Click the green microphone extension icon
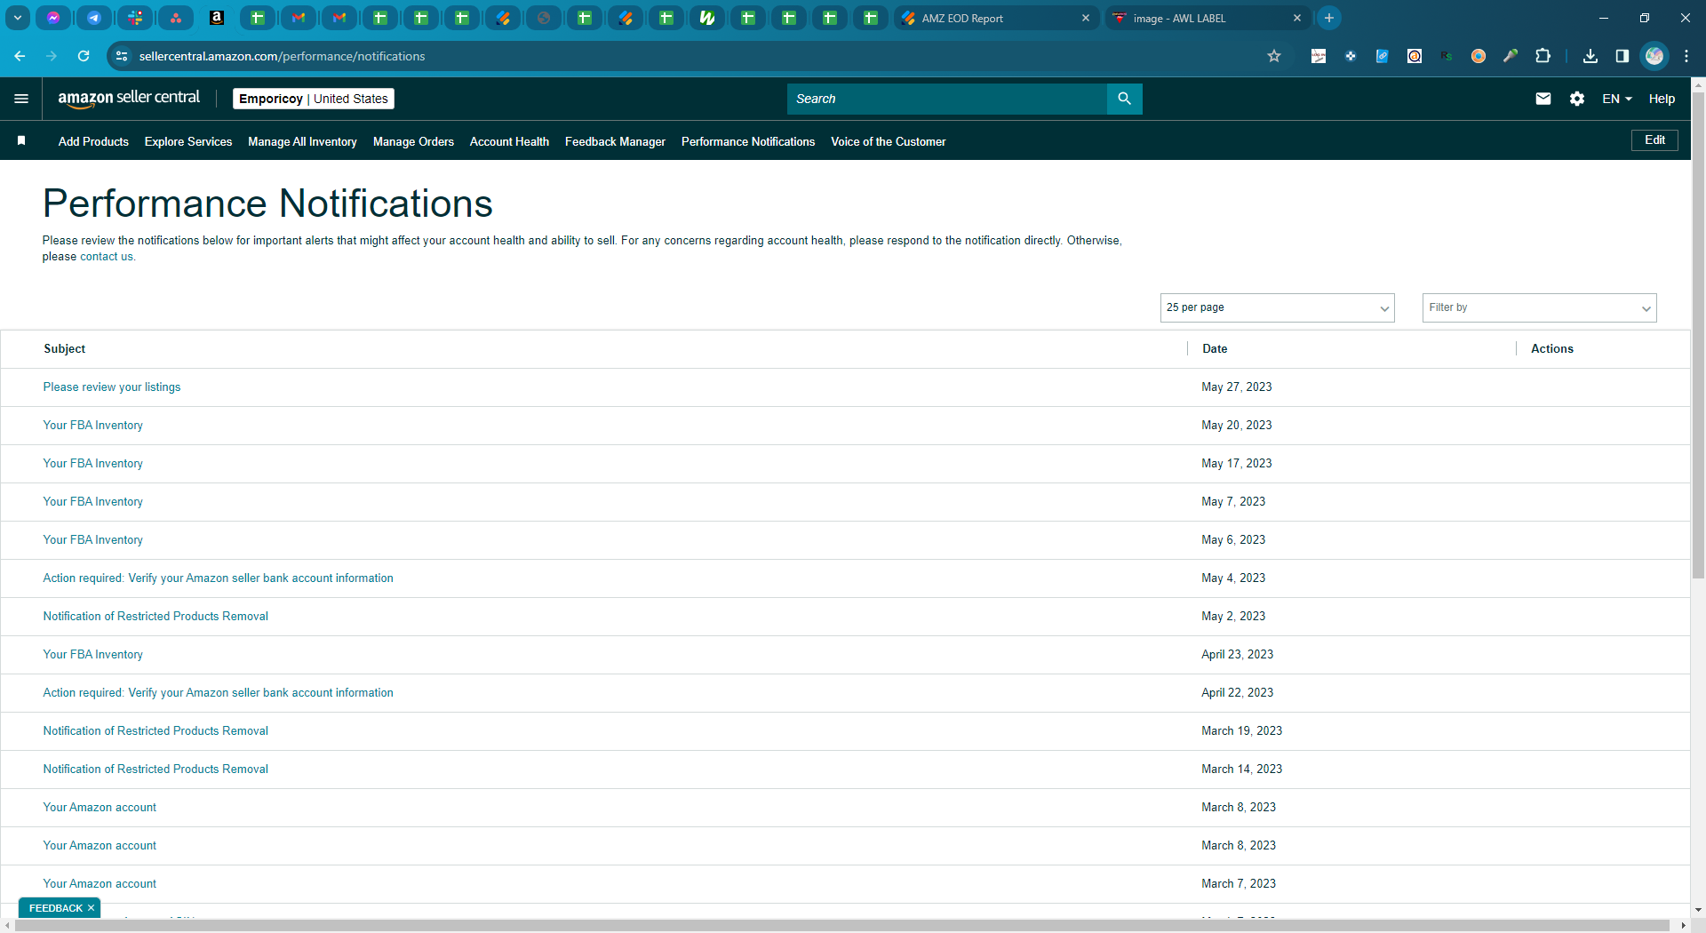This screenshot has width=1706, height=933. [1511, 56]
